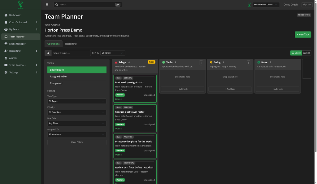Open the Post weekly weight chart task link
The width and height of the screenshot is (317, 184).
click(x=119, y=99)
